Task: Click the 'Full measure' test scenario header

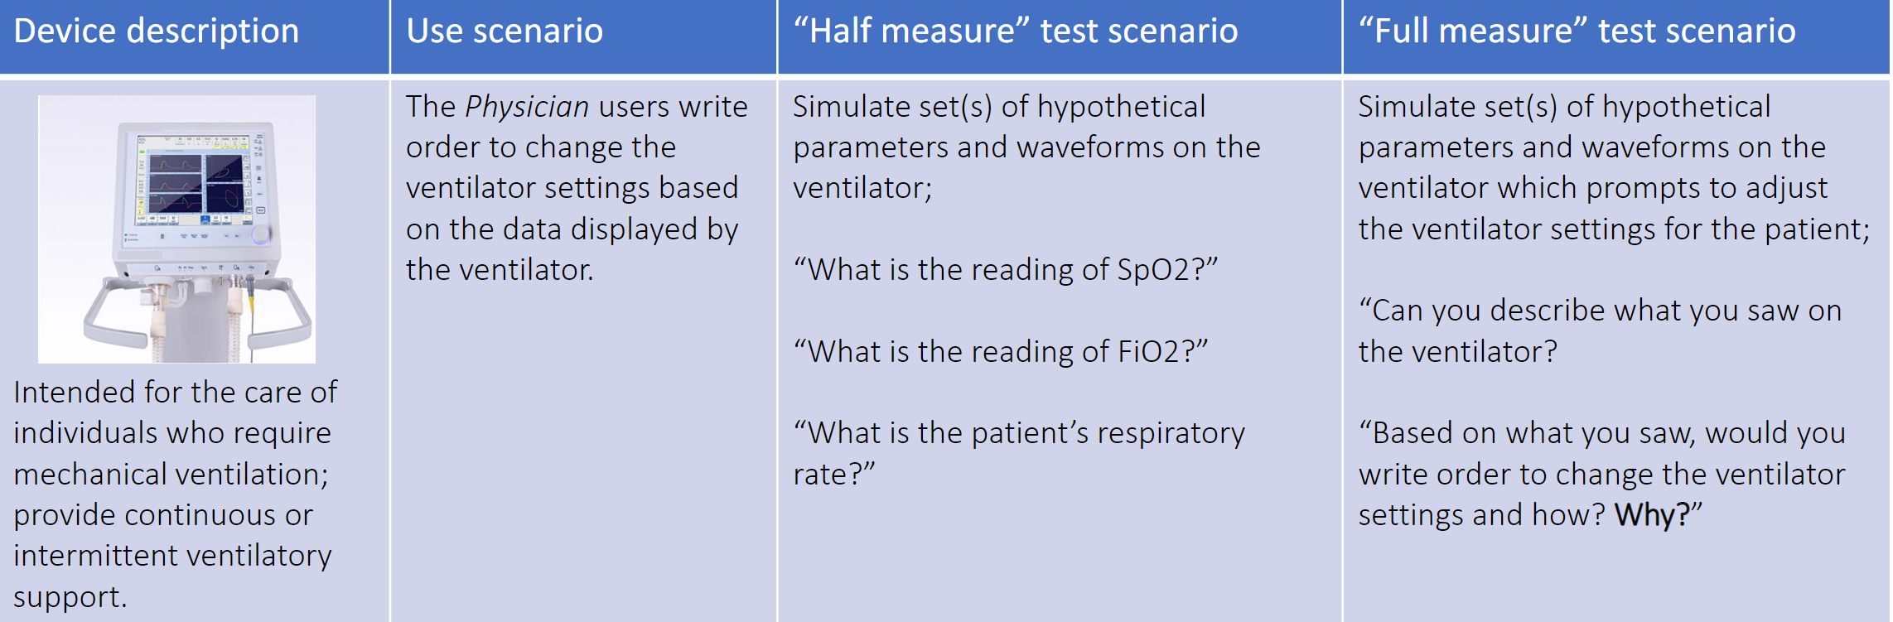Action: pos(1616,36)
